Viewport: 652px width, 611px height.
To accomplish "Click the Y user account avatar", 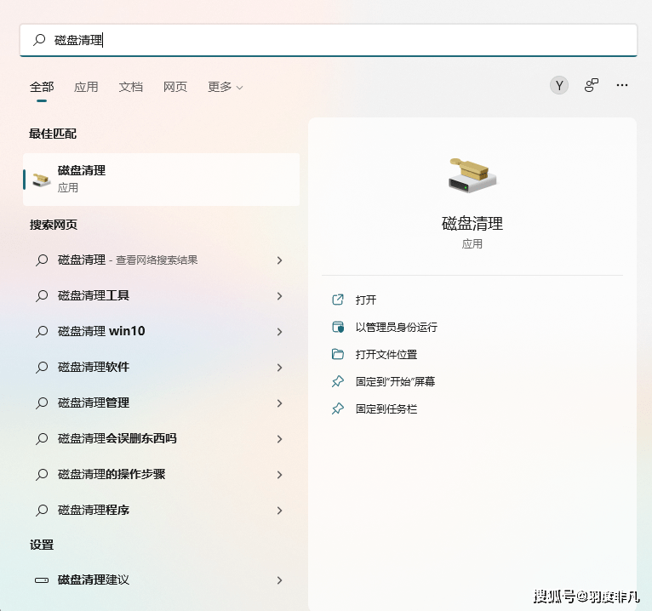I will click(x=559, y=85).
